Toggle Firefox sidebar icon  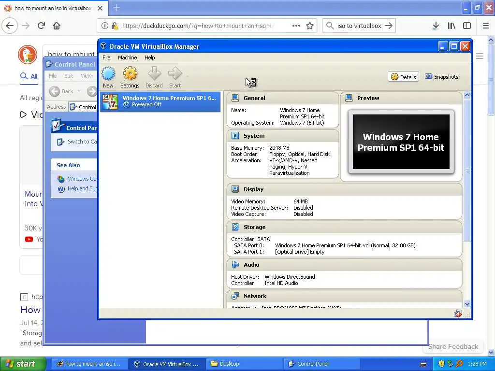467,26
